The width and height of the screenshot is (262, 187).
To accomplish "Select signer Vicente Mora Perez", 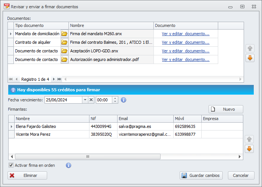I will [52, 134].
